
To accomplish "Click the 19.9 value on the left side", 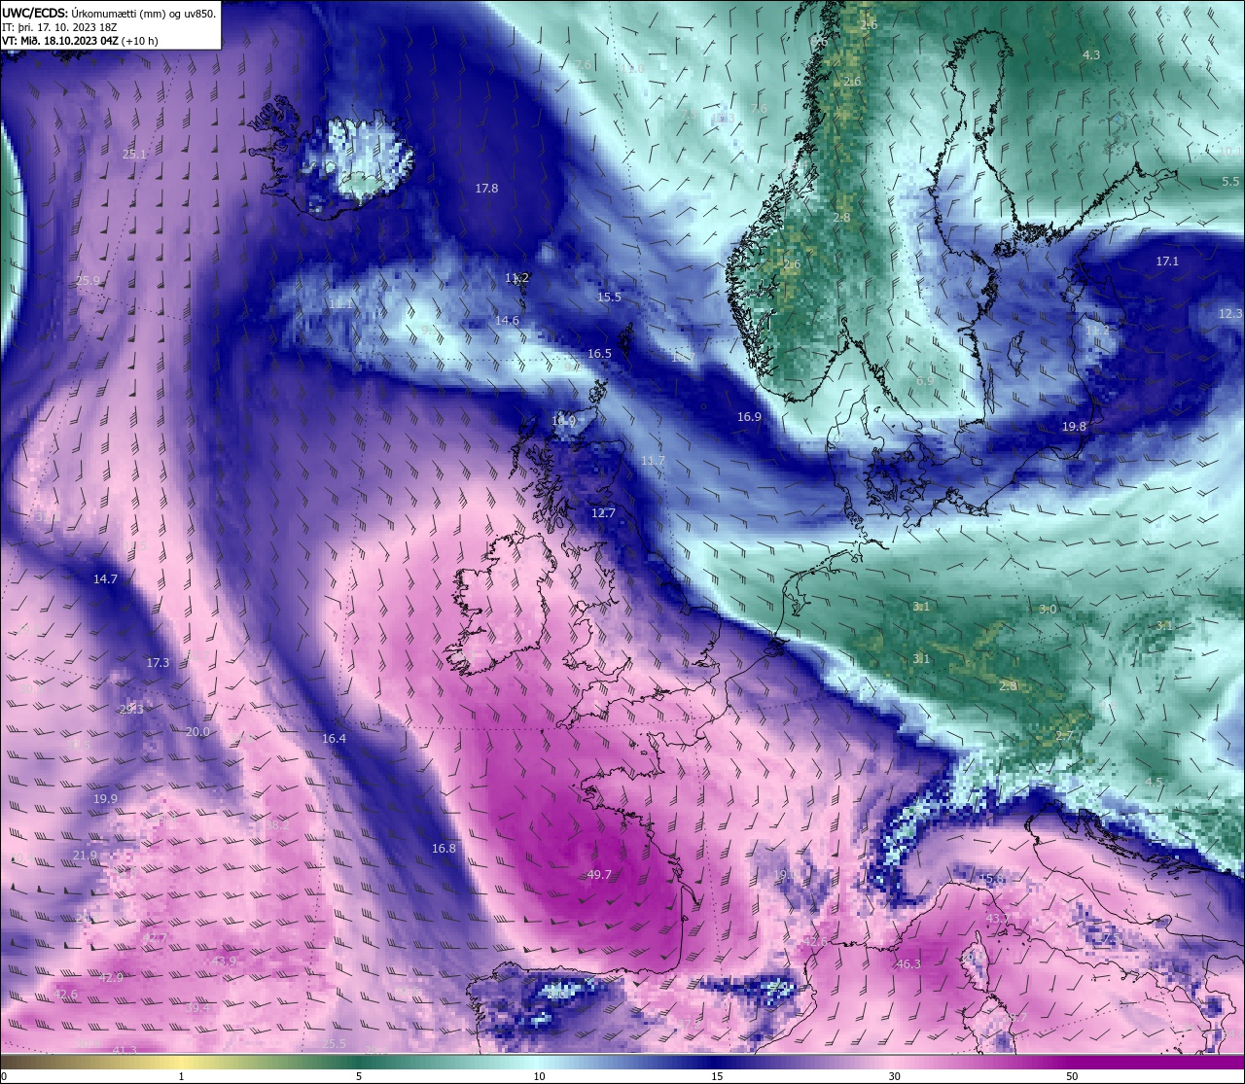I will tap(105, 799).
